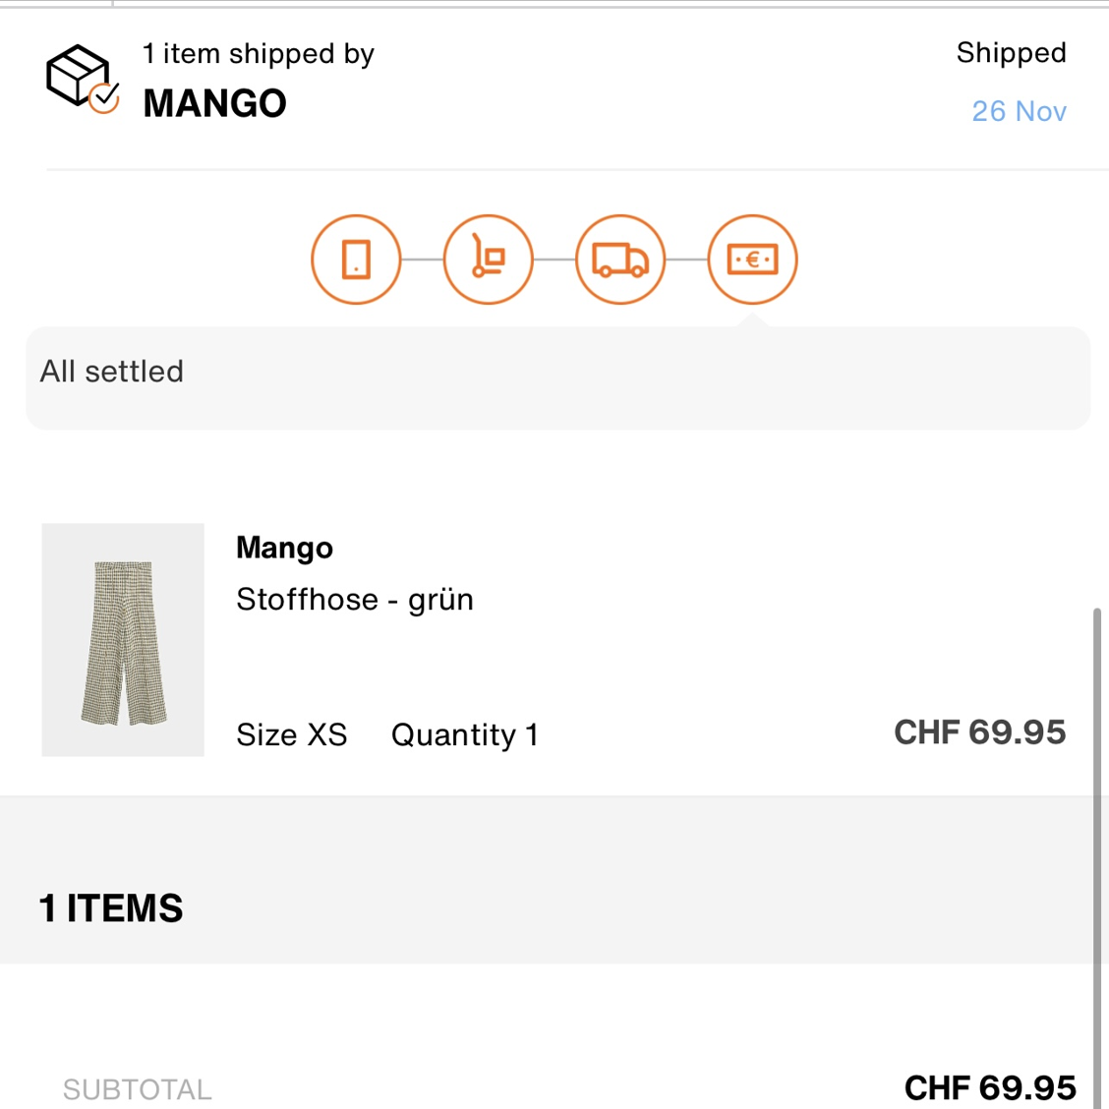Click the subtotal amount CHF 69.95
Viewport: 1109px width, 1109px height.
(x=990, y=1087)
